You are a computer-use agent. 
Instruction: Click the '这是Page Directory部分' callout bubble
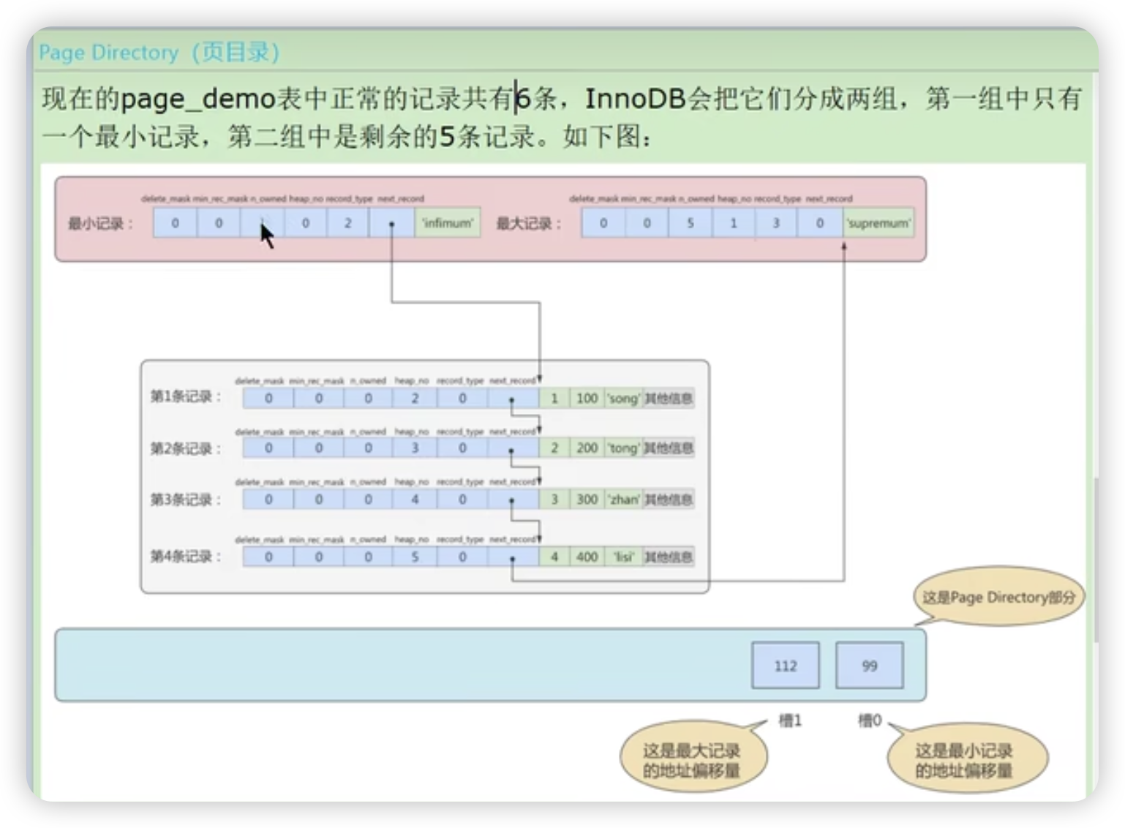(998, 597)
